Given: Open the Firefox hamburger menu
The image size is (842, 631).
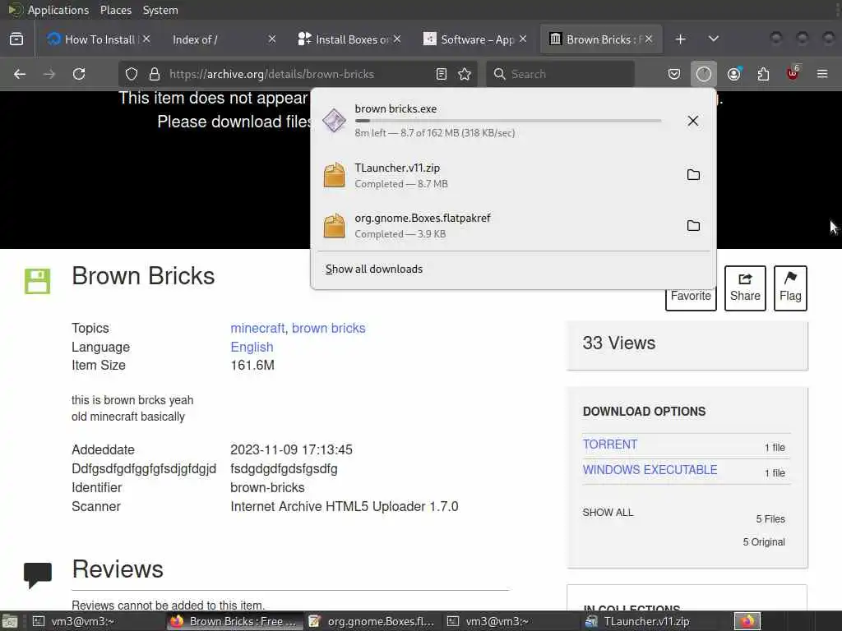Looking at the screenshot, I should pyautogui.click(x=822, y=74).
